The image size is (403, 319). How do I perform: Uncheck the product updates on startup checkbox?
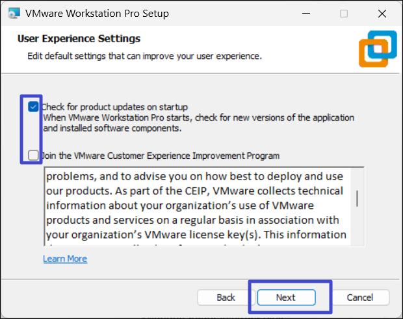(x=33, y=106)
